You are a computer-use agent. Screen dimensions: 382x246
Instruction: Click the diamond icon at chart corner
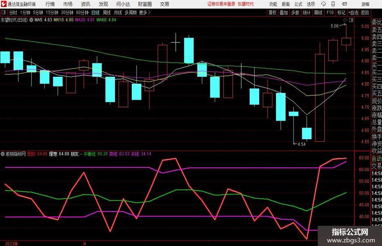[x=345, y=20]
